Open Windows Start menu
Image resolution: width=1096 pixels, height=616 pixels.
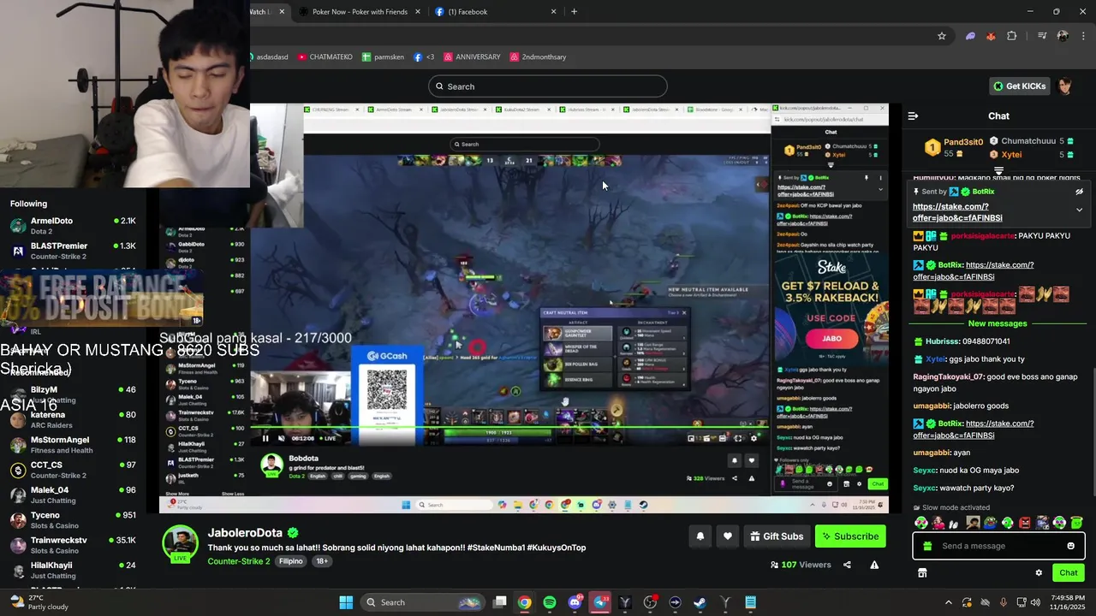pyautogui.click(x=346, y=602)
